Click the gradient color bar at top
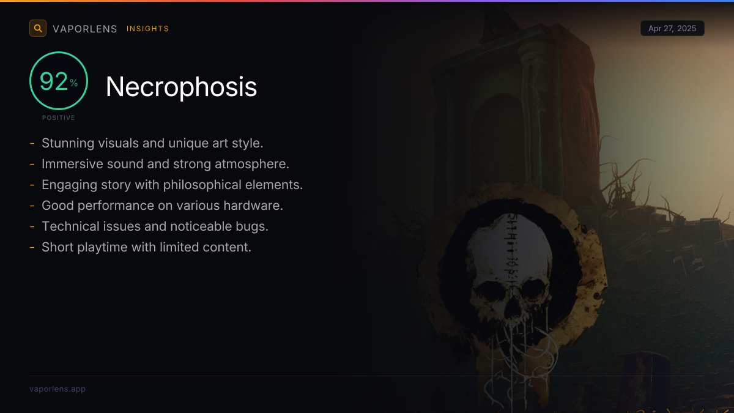 (x=367, y=1)
